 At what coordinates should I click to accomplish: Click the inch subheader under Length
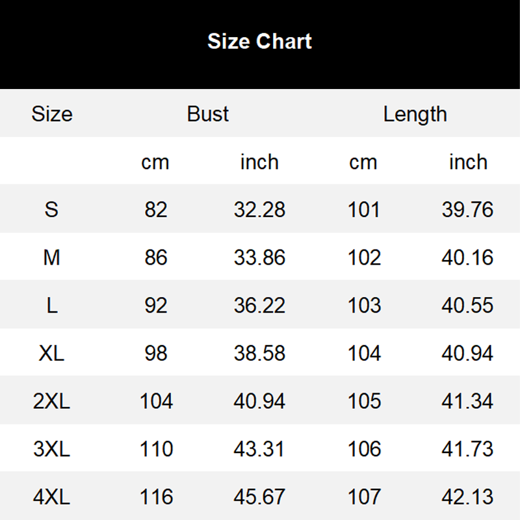click(468, 162)
